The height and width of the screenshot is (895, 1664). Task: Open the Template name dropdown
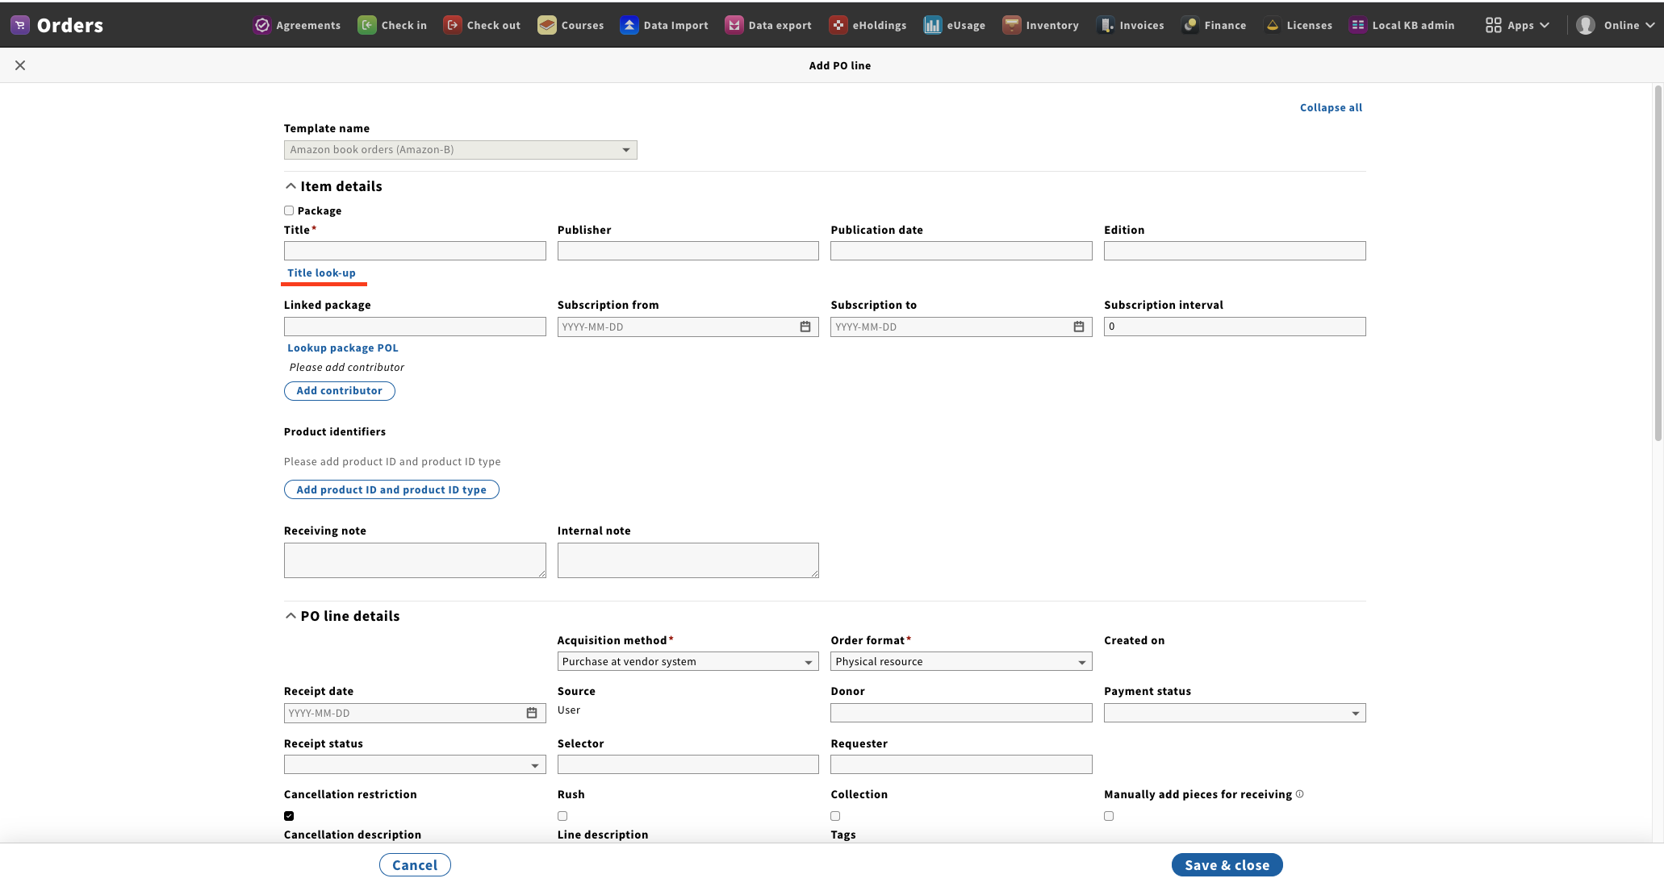tap(460, 150)
